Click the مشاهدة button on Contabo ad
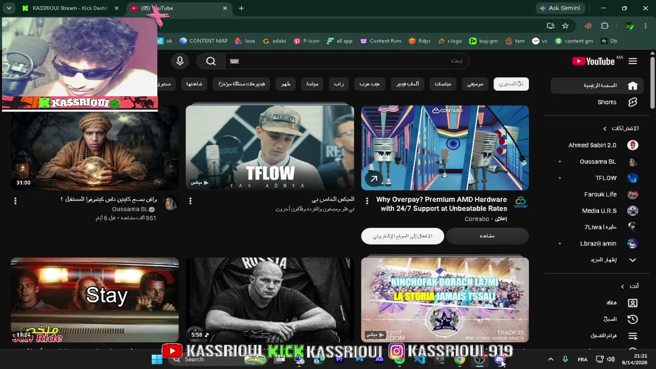 click(487, 236)
